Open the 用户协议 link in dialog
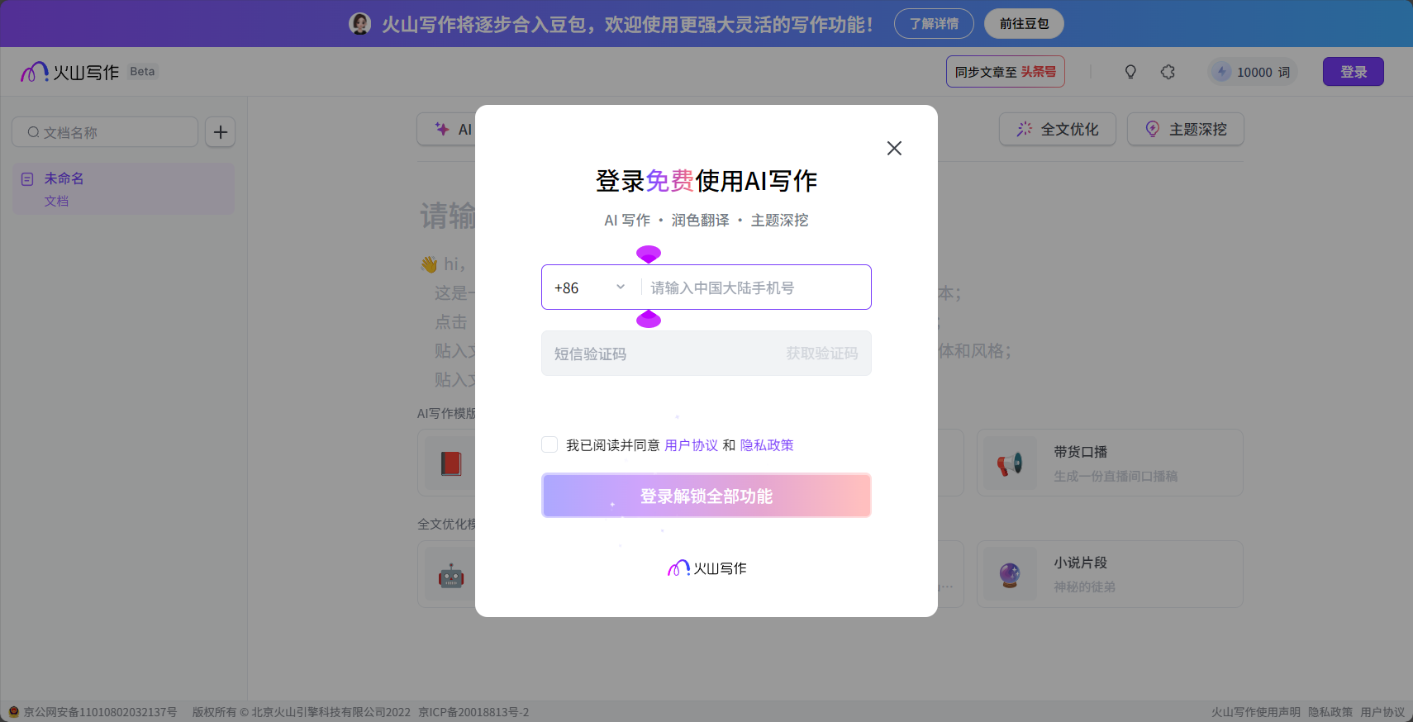 click(691, 445)
